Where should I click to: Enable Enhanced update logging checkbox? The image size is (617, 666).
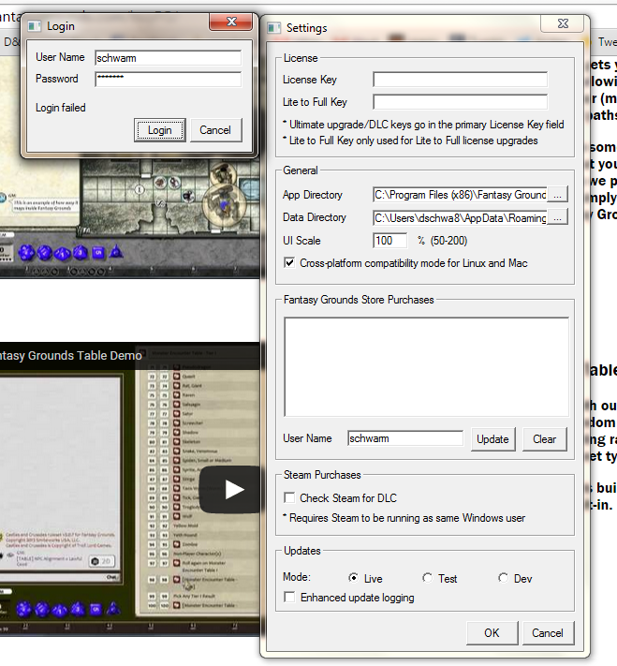tap(289, 597)
